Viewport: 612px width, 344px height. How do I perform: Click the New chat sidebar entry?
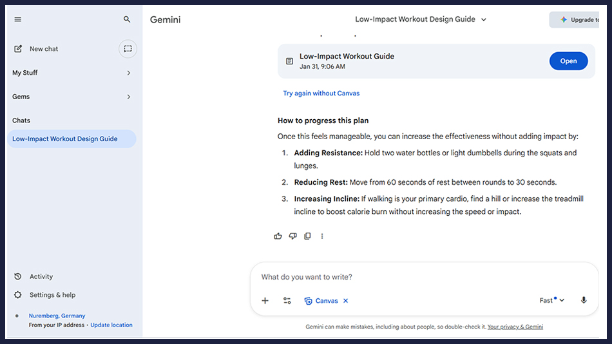pos(44,49)
